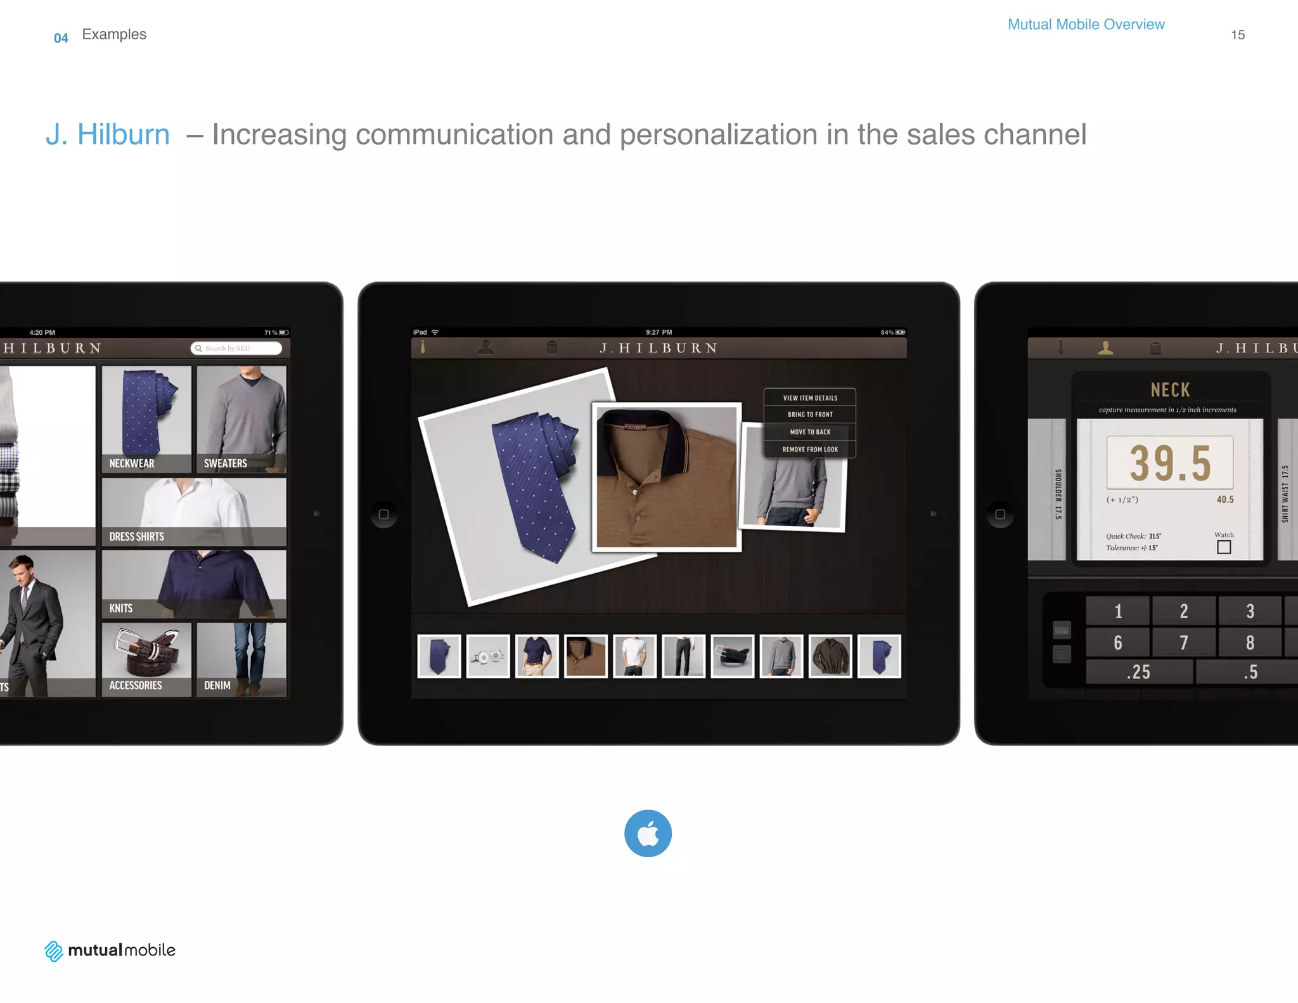The height and width of the screenshot is (1003, 1298).
Task: Select the gray sweater thumbnail in strip
Action: point(781,656)
